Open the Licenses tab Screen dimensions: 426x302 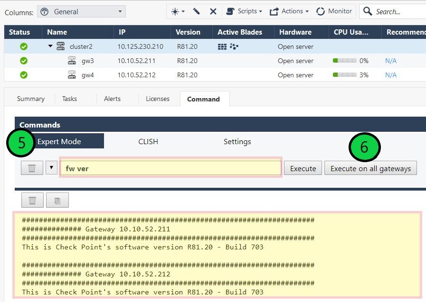point(158,99)
